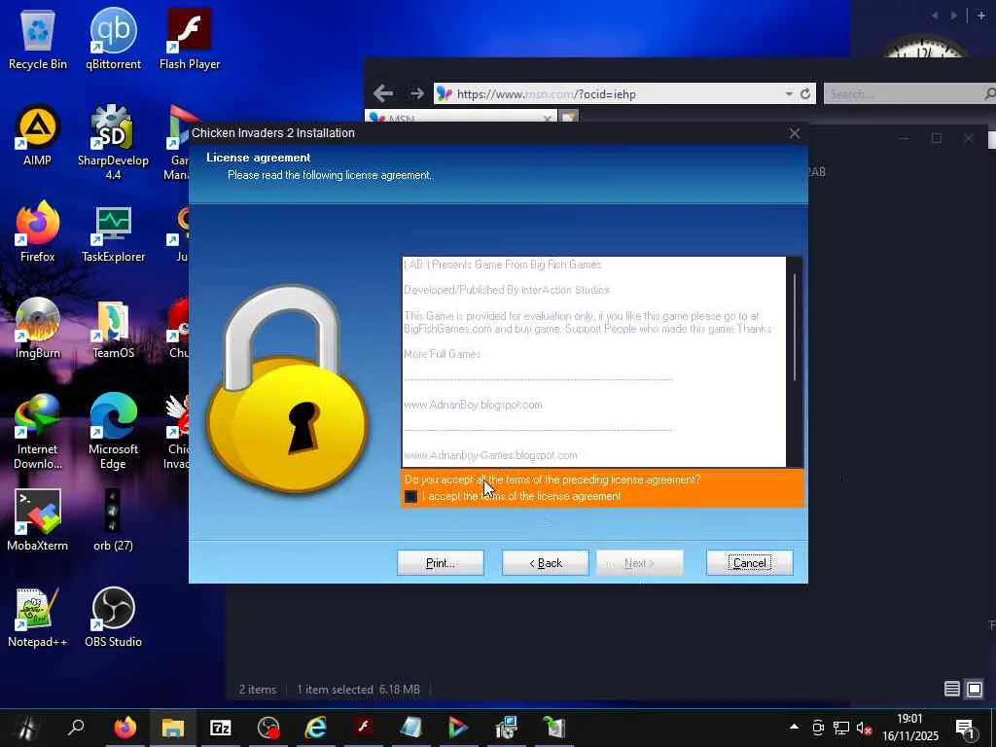The height and width of the screenshot is (747, 996).
Task: Switch File Explorer to large icons view
Action: [975, 689]
